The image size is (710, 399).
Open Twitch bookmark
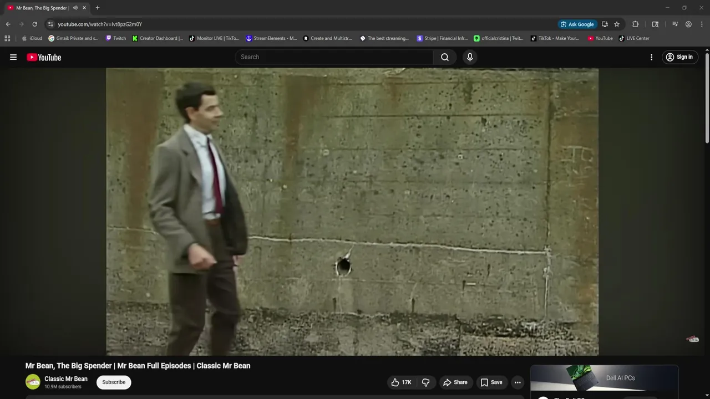pos(116,38)
